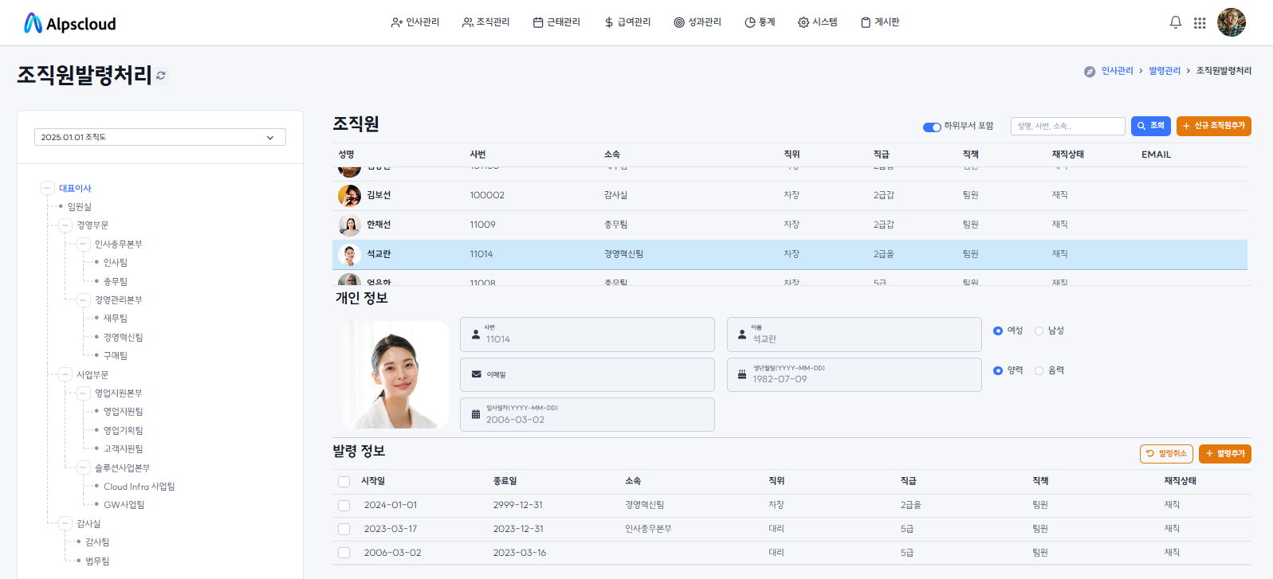The width and height of the screenshot is (1273, 579).
Task: Collapse the 영업지원본부 tree node
Action: (83, 393)
